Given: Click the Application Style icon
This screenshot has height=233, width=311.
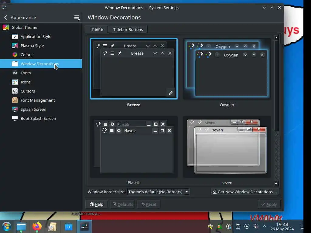Looking at the screenshot, I should click(15, 36).
